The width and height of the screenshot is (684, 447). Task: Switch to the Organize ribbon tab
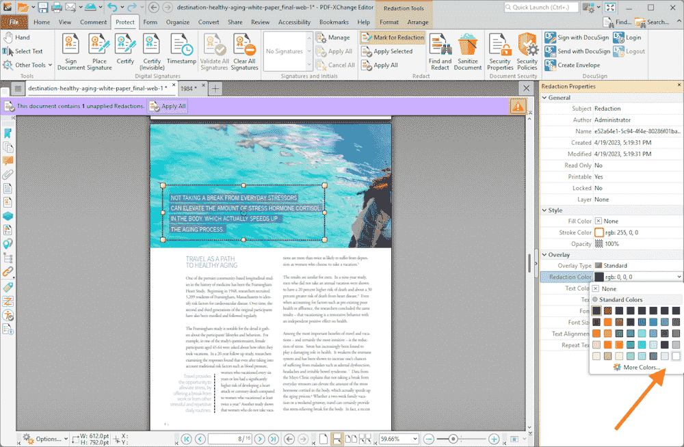[x=177, y=22]
